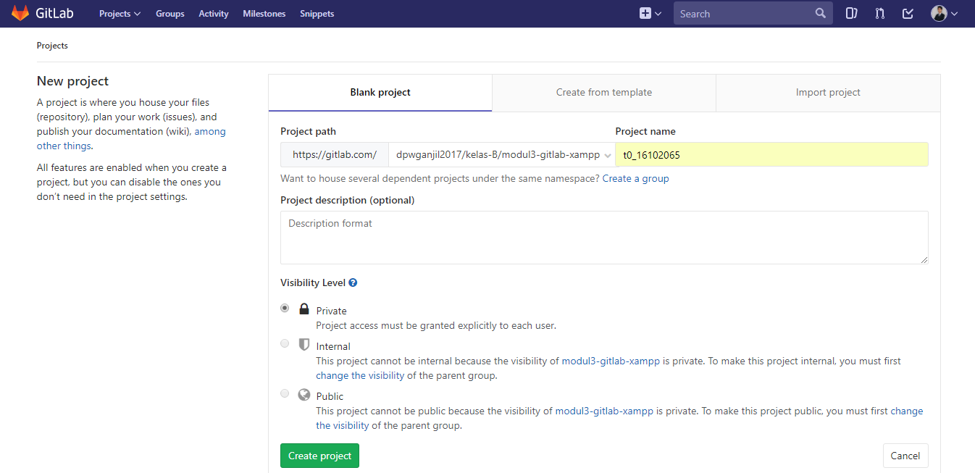The image size is (975, 473).
Task: Click the search magnifier icon
Action: 820,13
